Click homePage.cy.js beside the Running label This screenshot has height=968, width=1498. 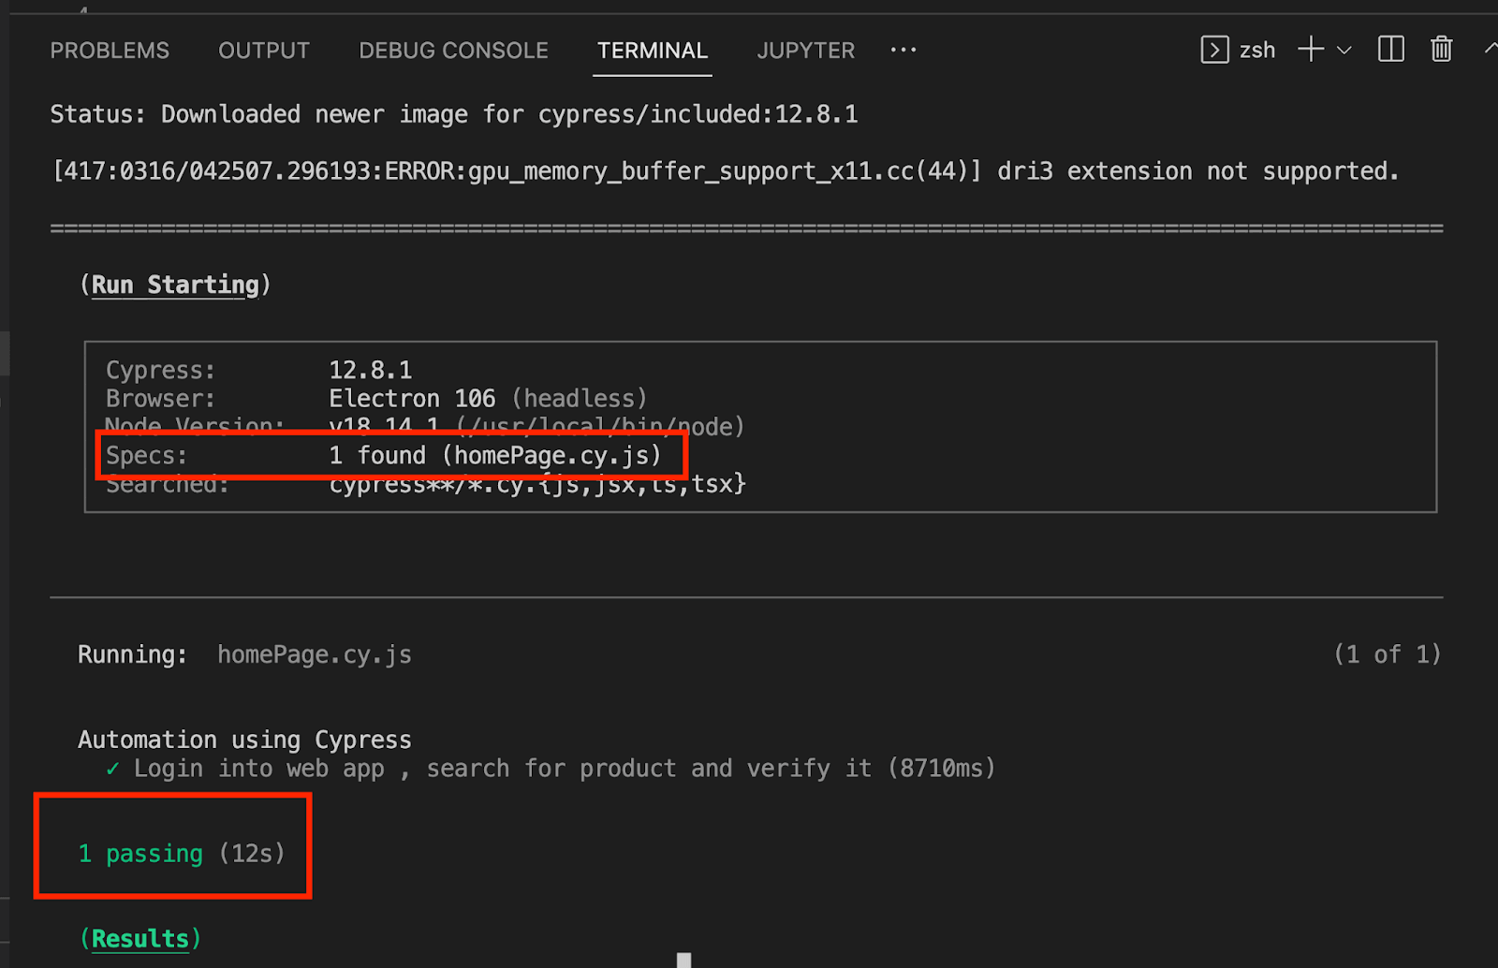click(x=314, y=654)
